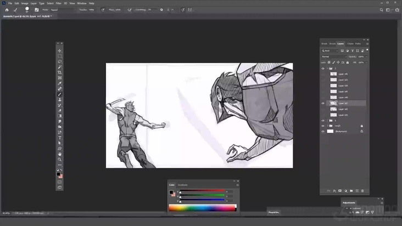Select the Crop tool
This screenshot has height=226, width=402.
[x=60, y=72]
